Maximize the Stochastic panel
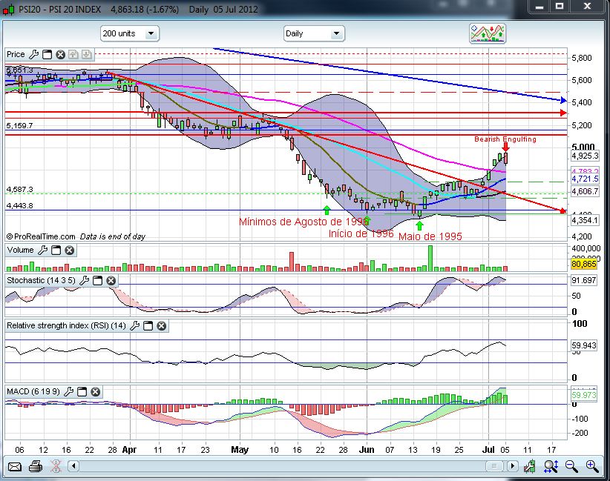This screenshot has height=481, width=610. click(x=98, y=280)
